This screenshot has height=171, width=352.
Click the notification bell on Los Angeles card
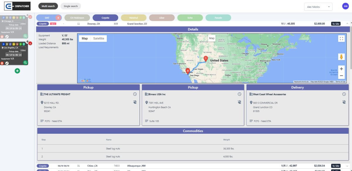coord(28,42)
